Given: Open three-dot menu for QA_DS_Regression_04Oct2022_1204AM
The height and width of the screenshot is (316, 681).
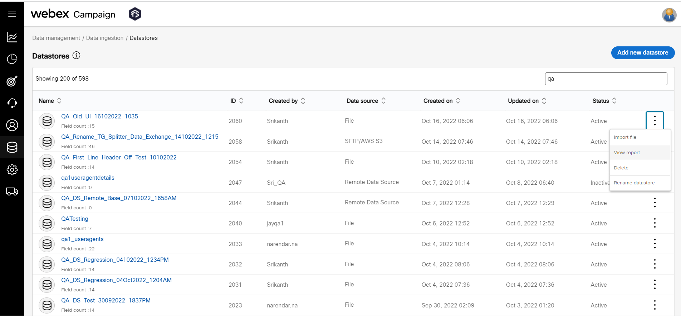Looking at the screenshot, I should pyautogui.click(x=655, y=284).
